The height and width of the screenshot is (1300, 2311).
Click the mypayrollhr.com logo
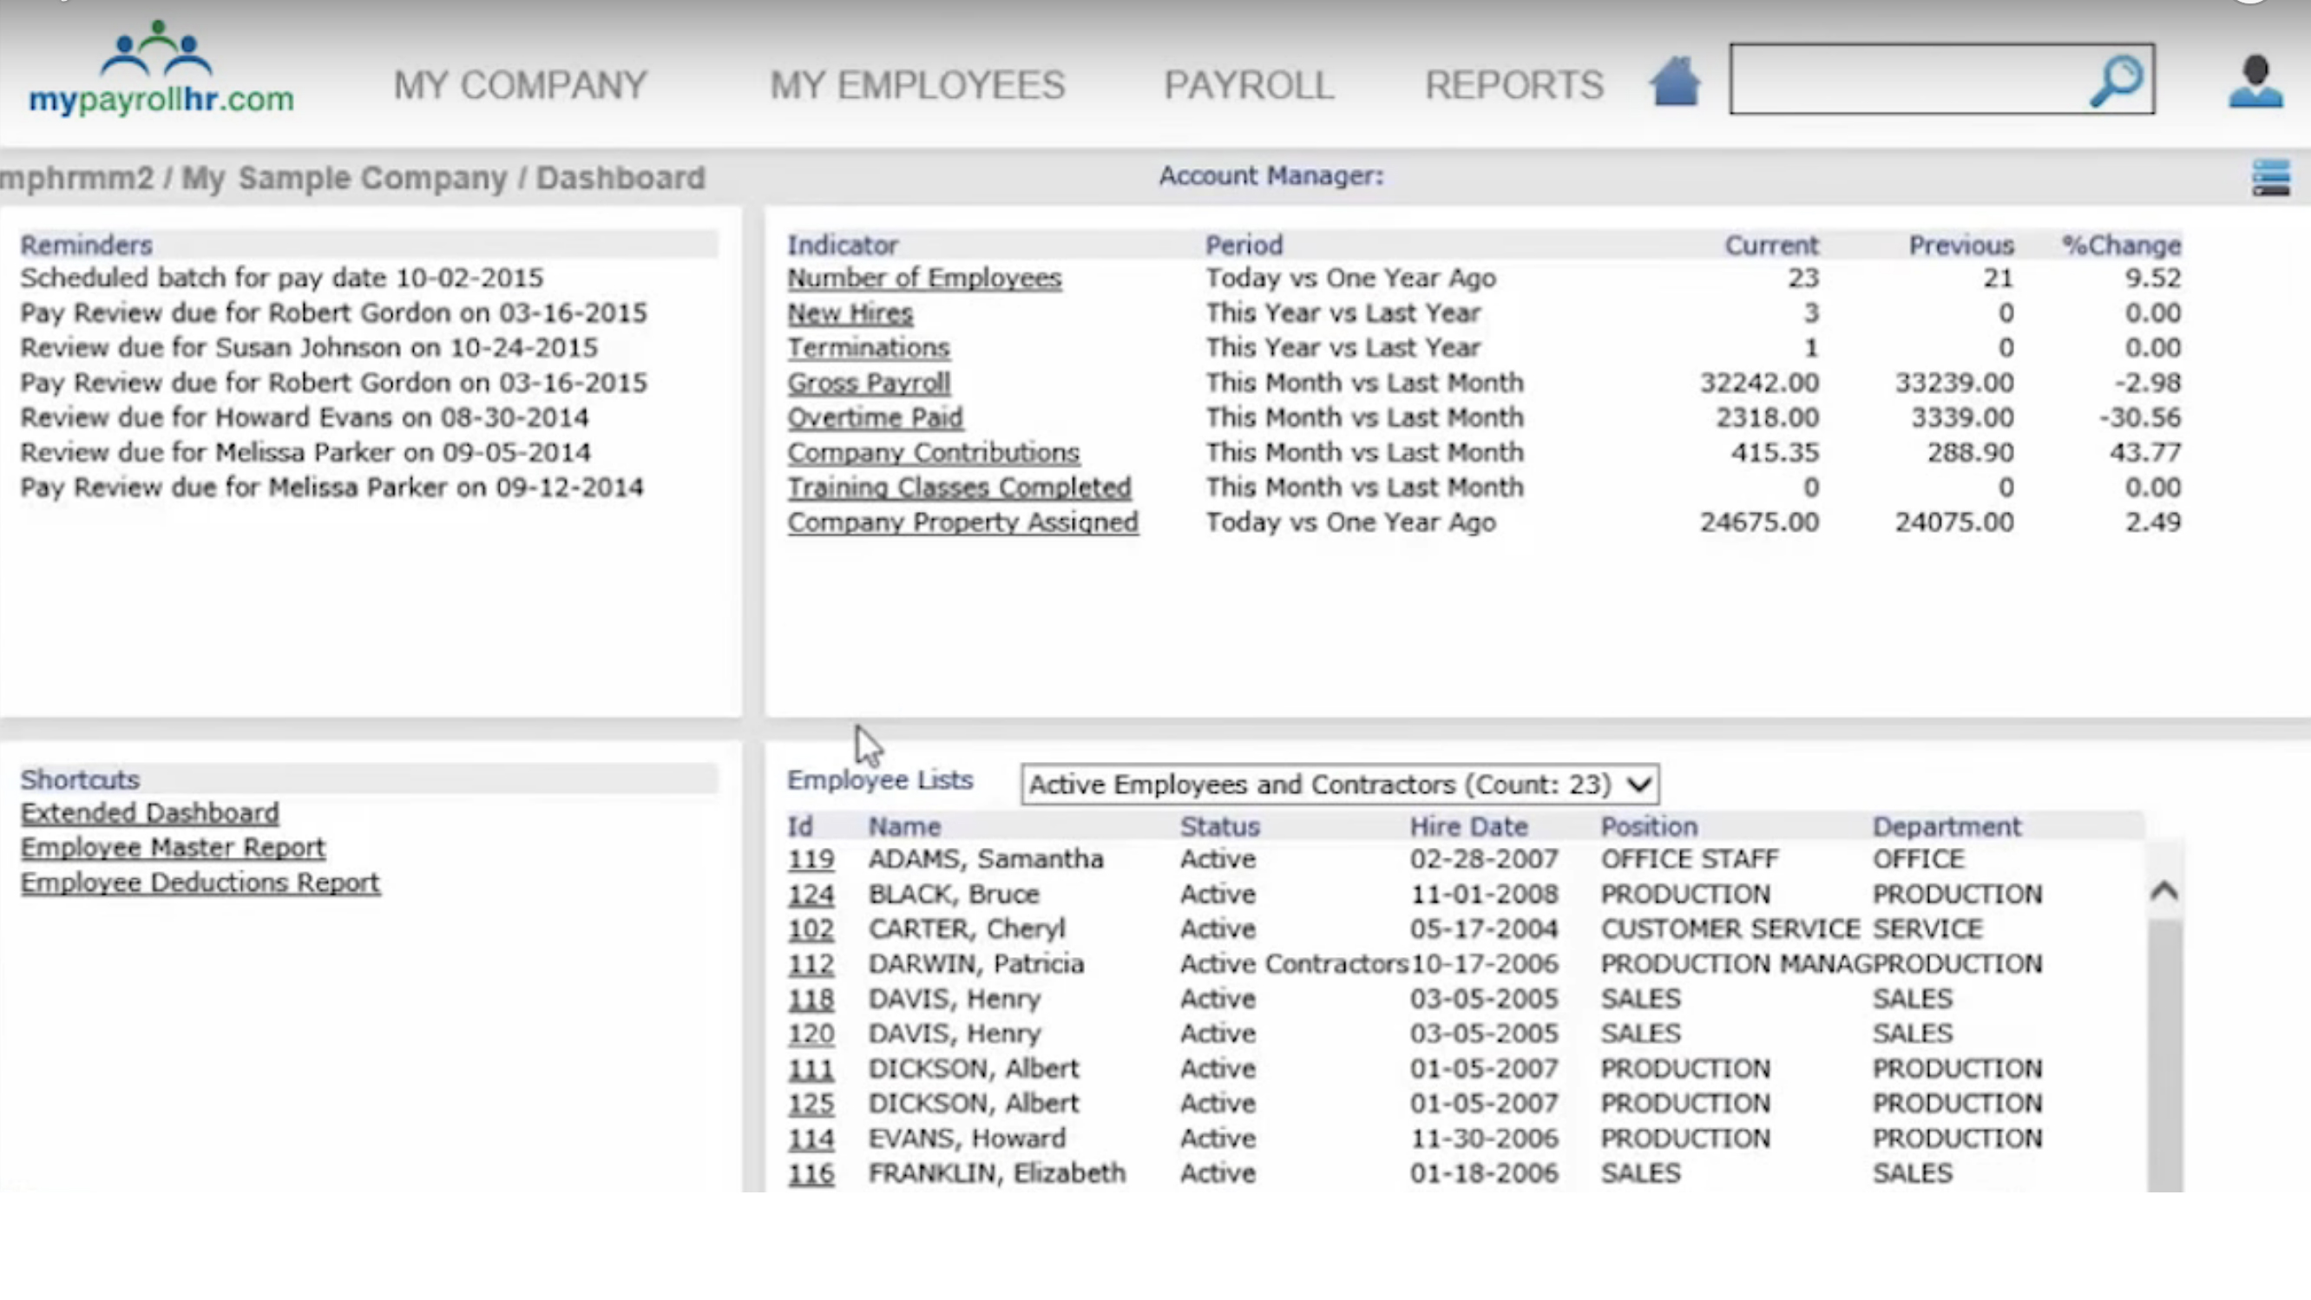(x=161, y=68)
